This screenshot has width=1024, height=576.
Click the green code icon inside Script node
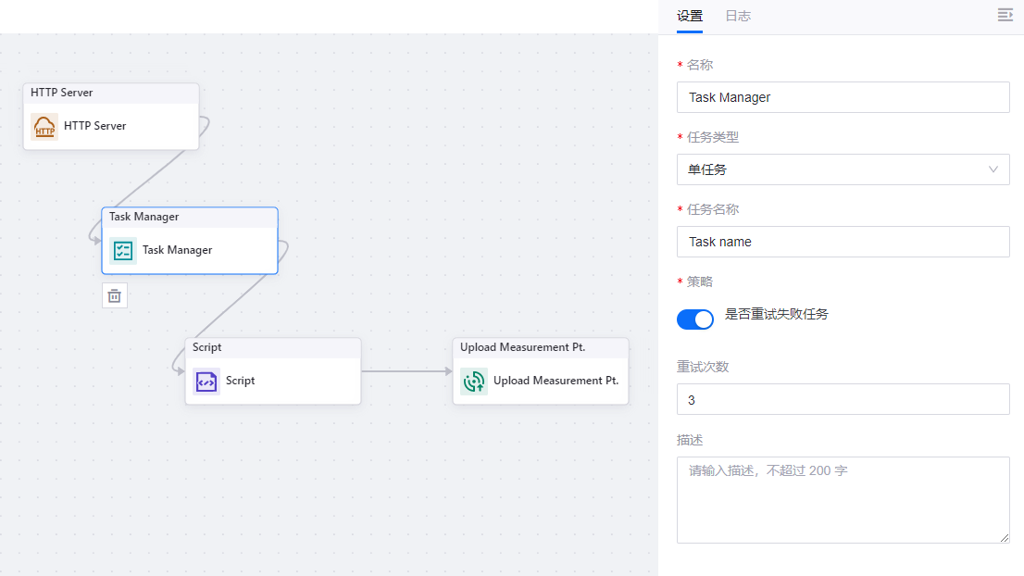pyautogui.click(x=206, y=381)
